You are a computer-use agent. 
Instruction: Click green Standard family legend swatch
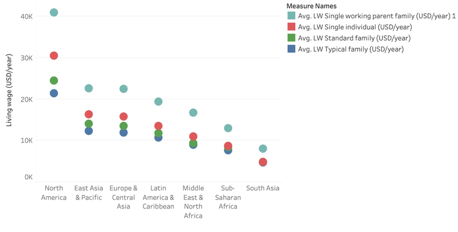291,38
